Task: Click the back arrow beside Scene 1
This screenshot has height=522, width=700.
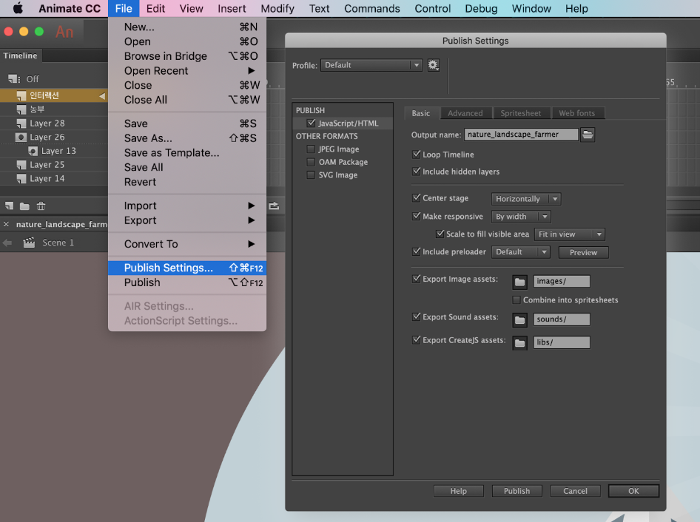Action: [7, 243]
